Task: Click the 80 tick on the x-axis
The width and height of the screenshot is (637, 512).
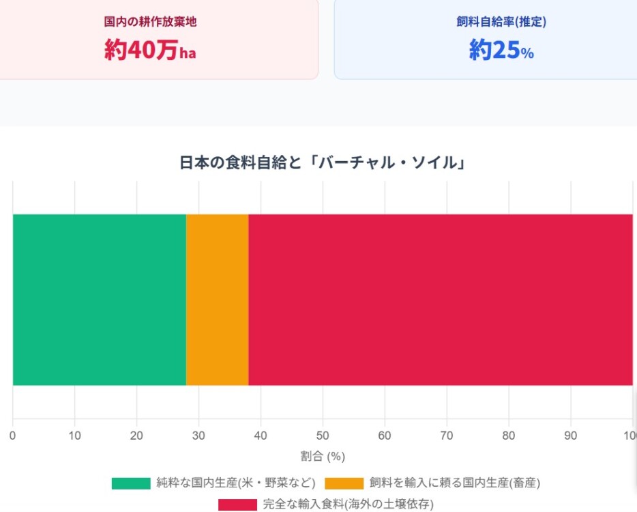Action: [x=509, y=436]
